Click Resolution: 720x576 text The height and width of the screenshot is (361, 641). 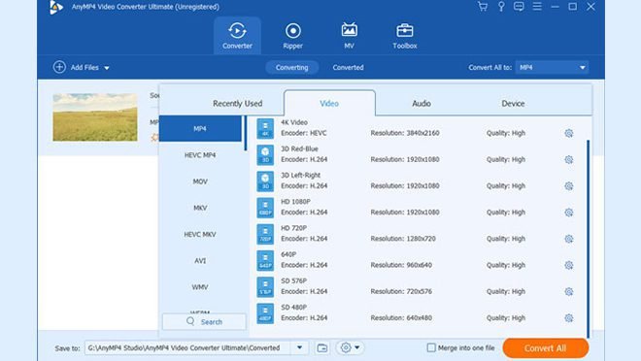(x=401, y=291)
